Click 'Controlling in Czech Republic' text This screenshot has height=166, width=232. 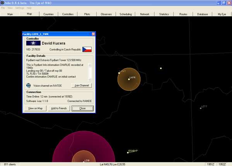tap(65, 49)
